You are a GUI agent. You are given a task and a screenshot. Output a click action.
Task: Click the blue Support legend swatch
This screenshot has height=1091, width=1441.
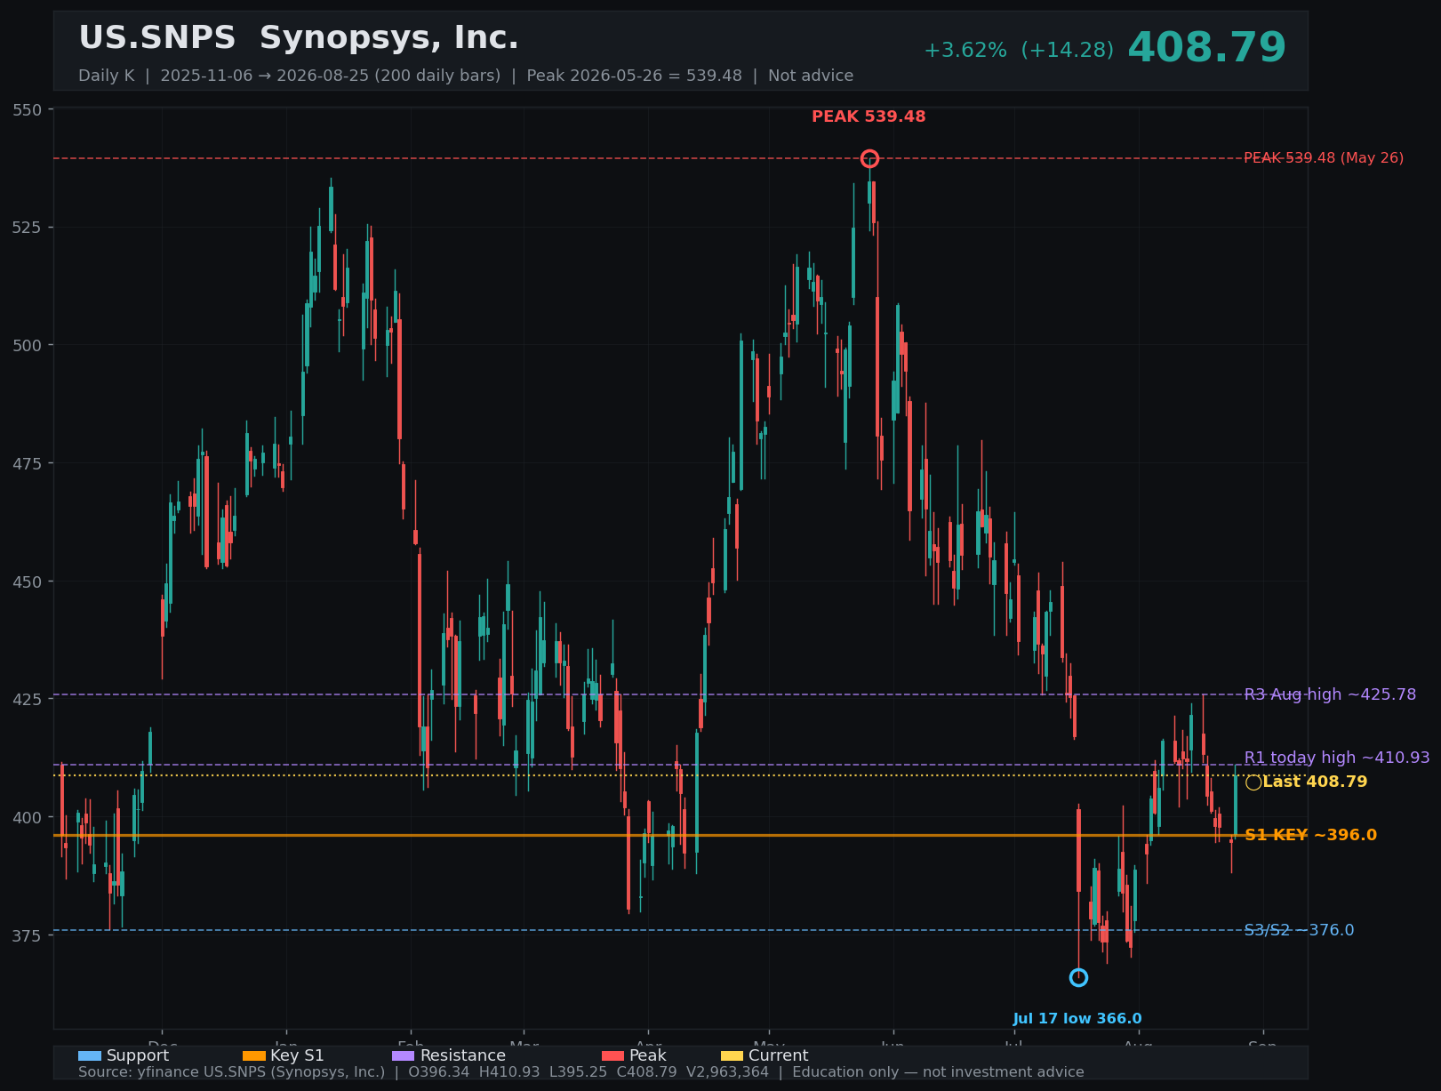90,1055
